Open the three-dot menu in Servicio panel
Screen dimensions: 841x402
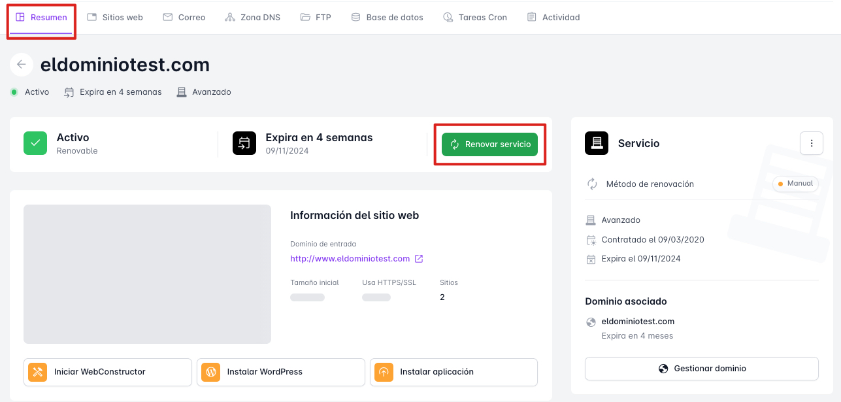coord(812,143)
